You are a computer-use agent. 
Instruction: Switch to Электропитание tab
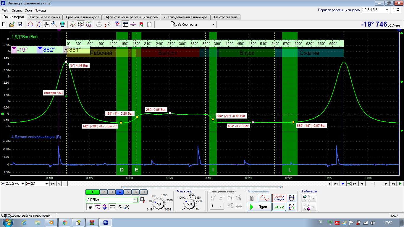pyautogui.click(x=225, y=17)
